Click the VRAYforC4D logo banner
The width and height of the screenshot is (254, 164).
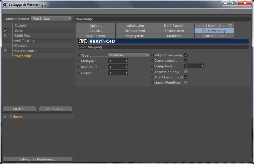[x=163, y=41]
